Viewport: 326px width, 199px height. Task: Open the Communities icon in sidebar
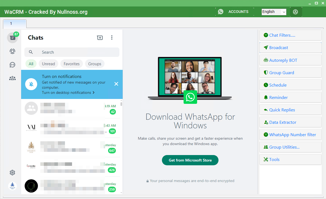coord(12,78)
